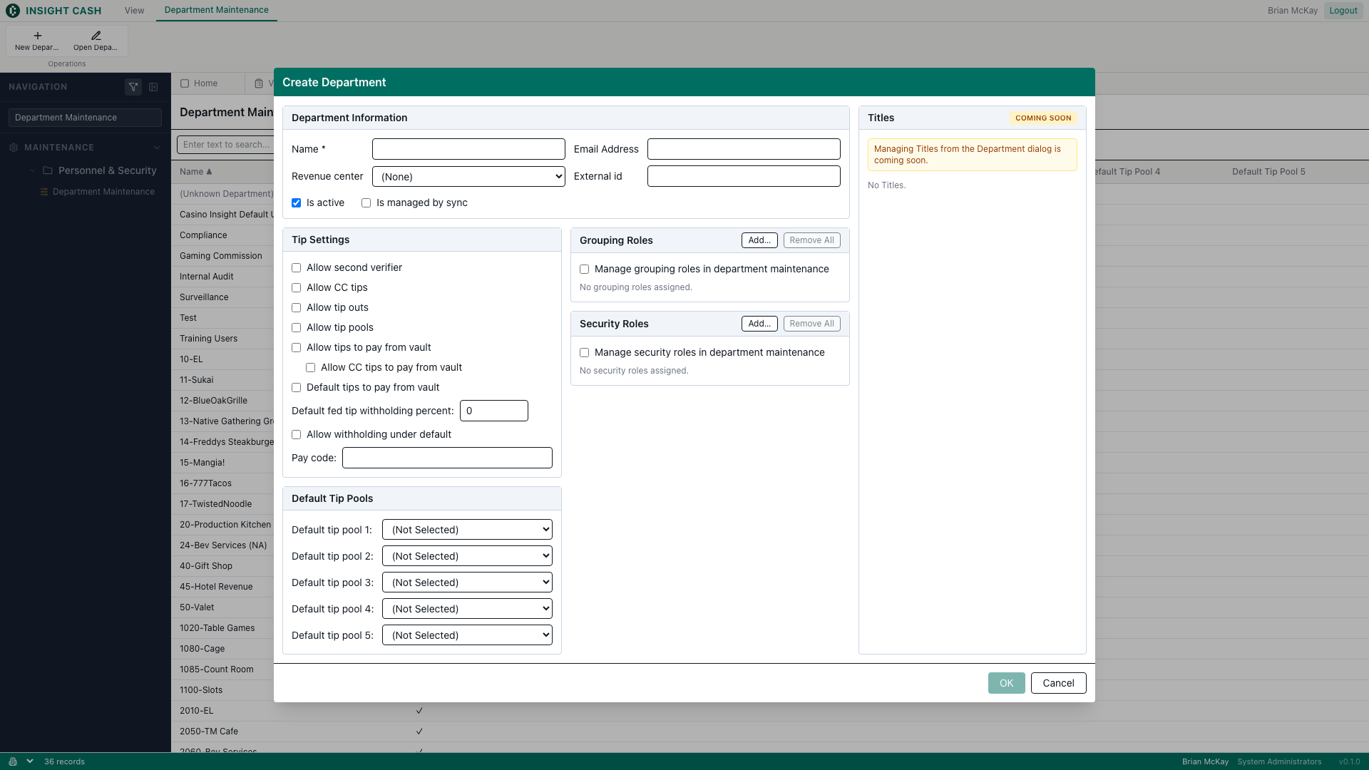This screenshot has height=770, width=1369.
Task: Click the Insight Cash logo icon
Action: [13, 11]
